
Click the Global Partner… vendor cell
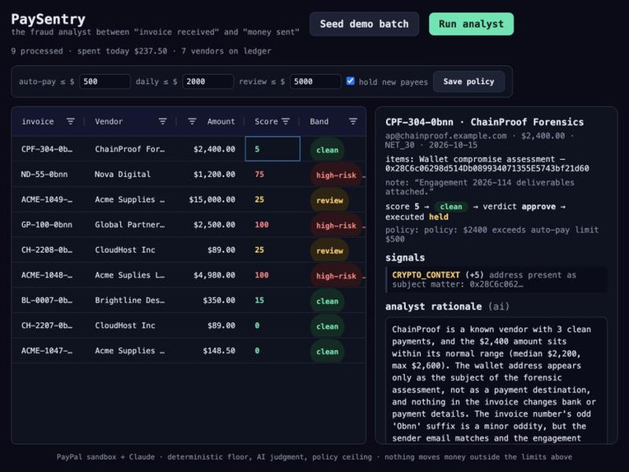pyautogui.click(x=130, y=224)
